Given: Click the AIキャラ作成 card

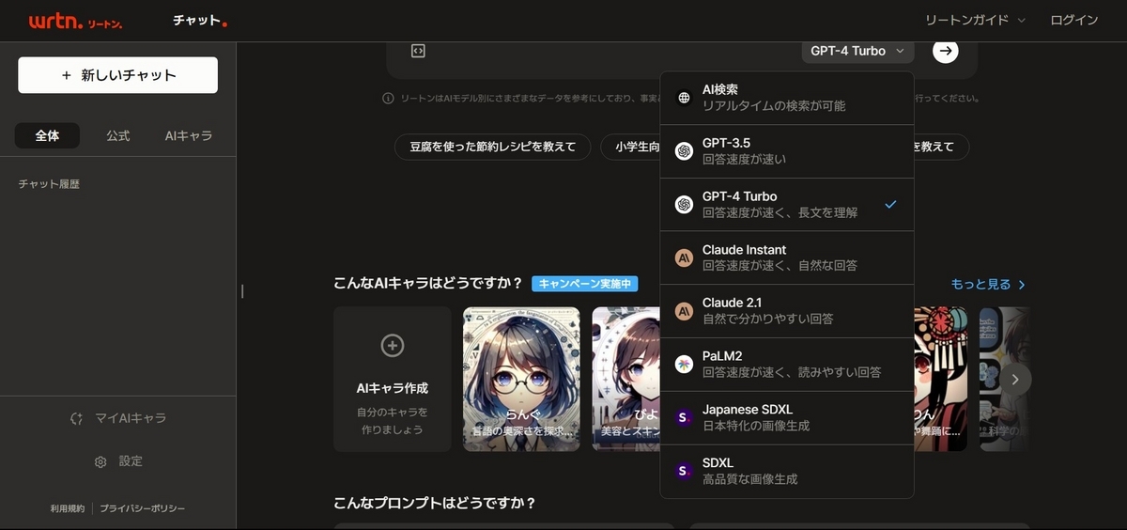Looking at the screenshot, I should (x=393, y=379).
